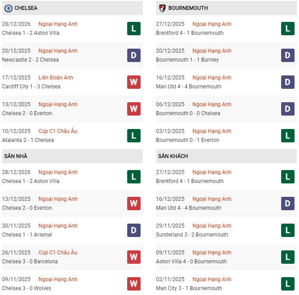Open the Man City 3 - 1 Bournemouth match
The image size is (299, 295).
coord(189,288)
